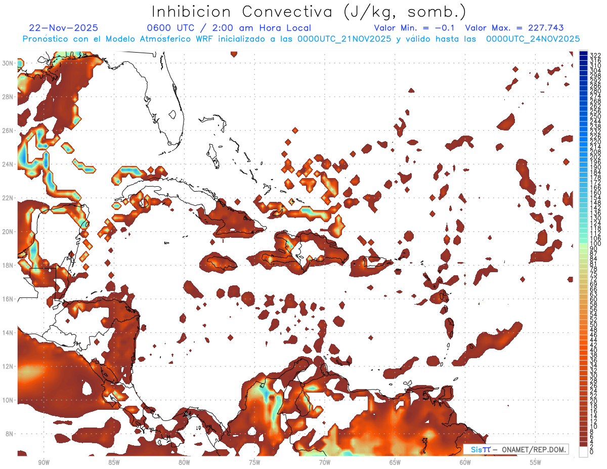Click the initialization time "0000UTC_21NOV2025"

(x=344, y=39)
